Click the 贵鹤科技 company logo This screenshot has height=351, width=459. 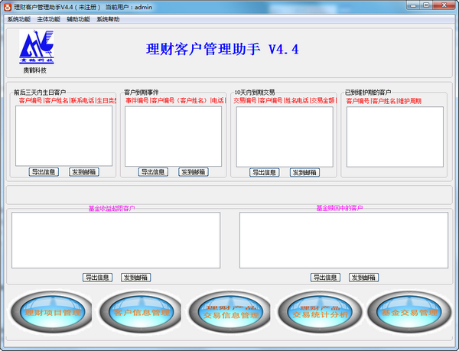coord(37,47)
